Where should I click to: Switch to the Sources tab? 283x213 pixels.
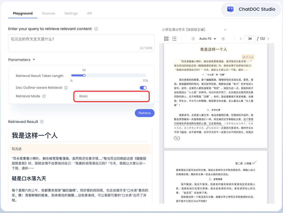[x=48, y=13]
